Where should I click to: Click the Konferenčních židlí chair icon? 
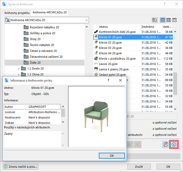[x=96, y=32]
